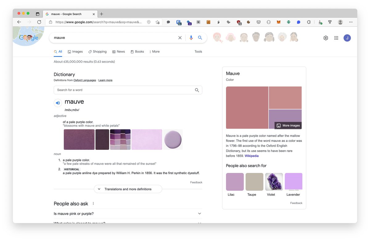Screen dimensions: 370x240
Task: Submit search with blue magnifier icon
Action: pyautogui.click(x=200, y=38)
